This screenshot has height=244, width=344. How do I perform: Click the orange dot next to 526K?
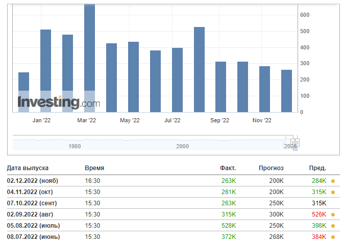333,214
